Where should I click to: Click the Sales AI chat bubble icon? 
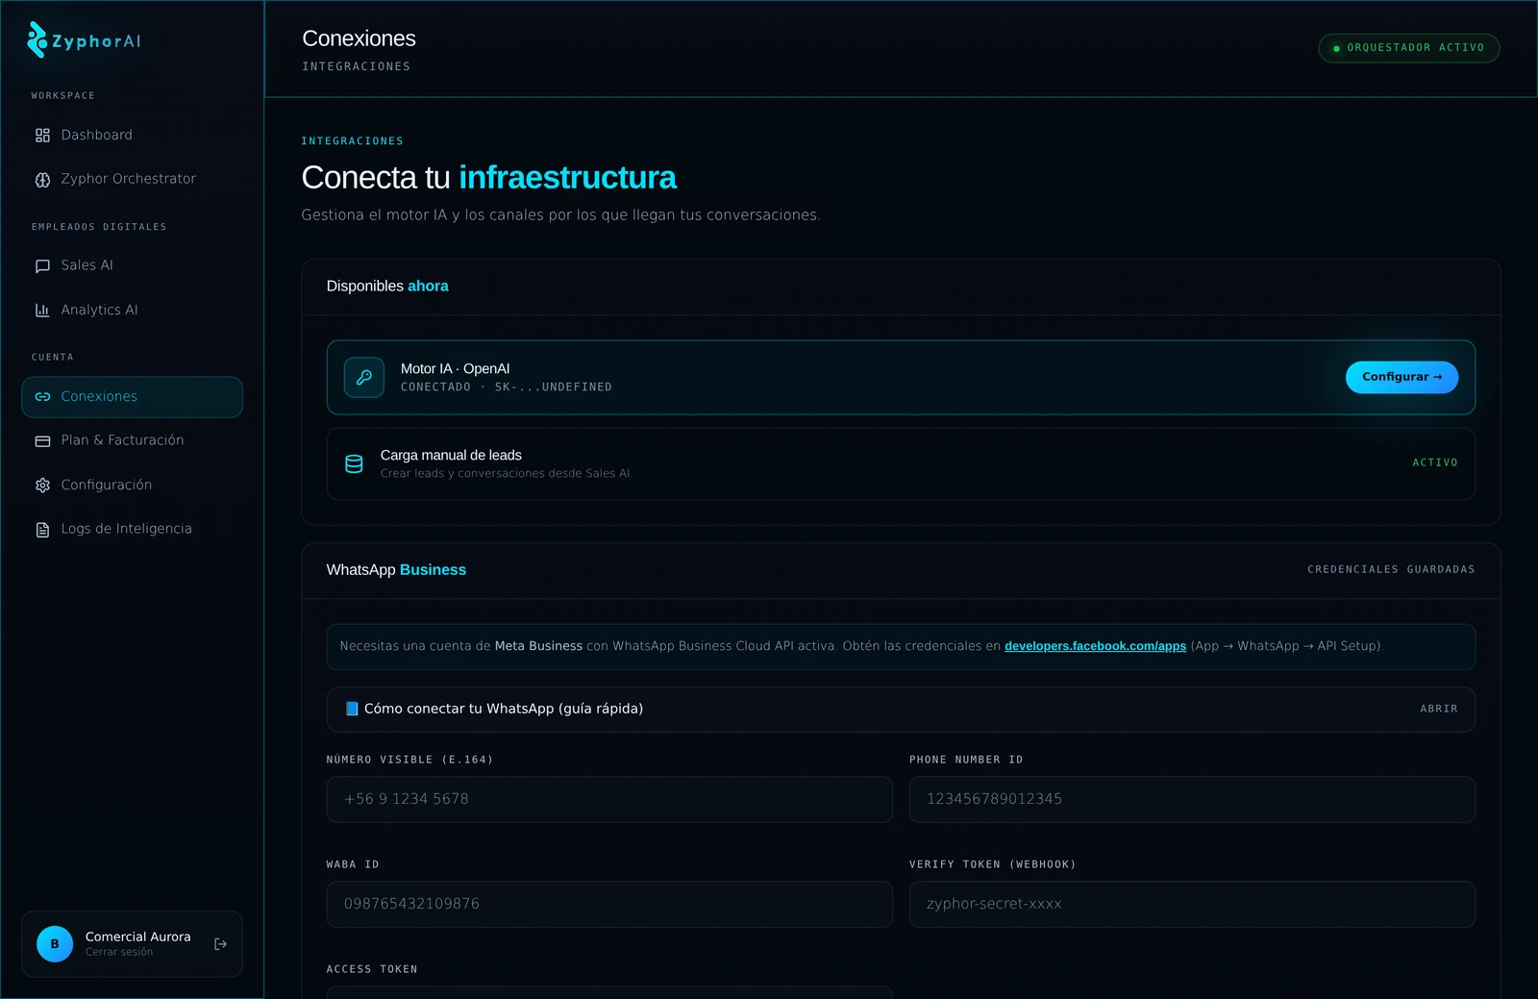42,266
